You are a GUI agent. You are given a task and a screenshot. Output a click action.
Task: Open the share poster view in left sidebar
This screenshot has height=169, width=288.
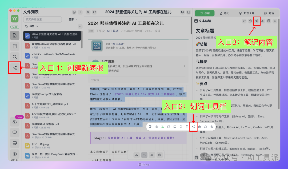coord(15,68)
